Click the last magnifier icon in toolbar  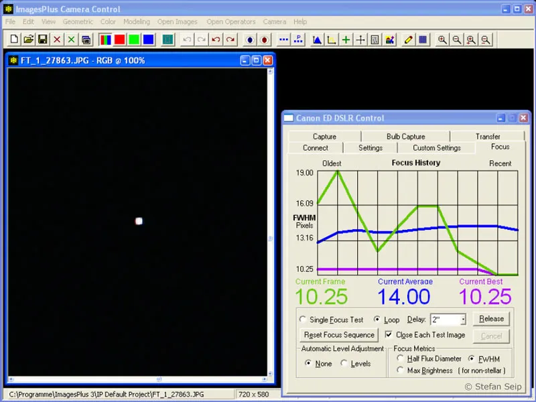[x=485, y=40]
